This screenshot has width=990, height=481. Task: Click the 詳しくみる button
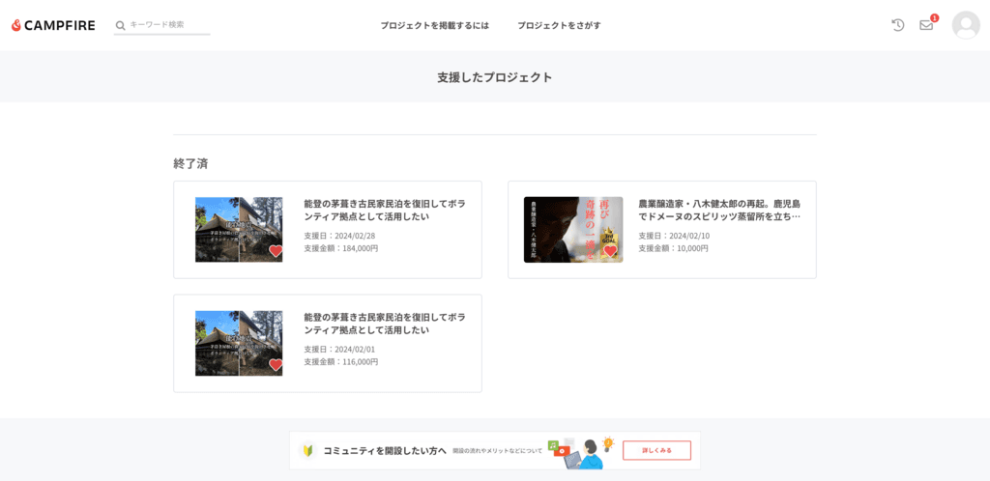pyautogui.click(x=656, y=450)
